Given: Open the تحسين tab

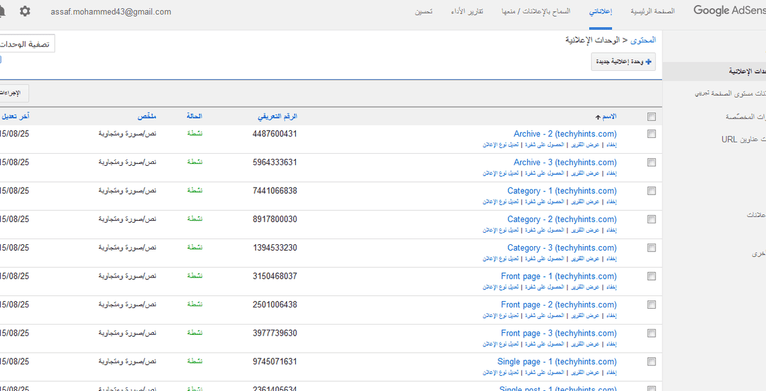Looking at the screenshot, I should coord(423,11).
